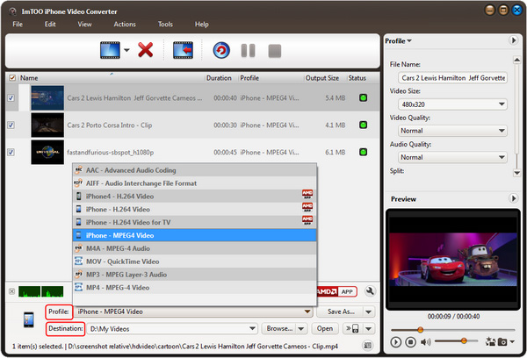Click the Add File filmstrip icon
This screenshot has width=527, height=358.
point(110,50)
